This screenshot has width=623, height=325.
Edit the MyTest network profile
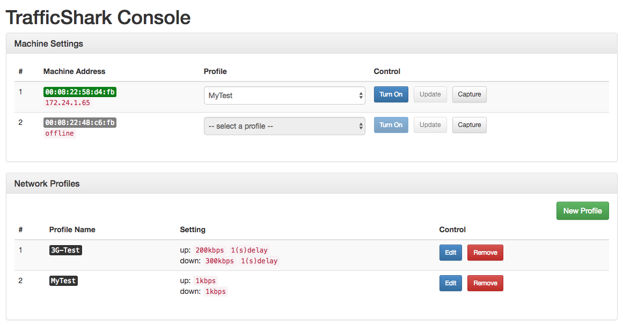(450, 283)
